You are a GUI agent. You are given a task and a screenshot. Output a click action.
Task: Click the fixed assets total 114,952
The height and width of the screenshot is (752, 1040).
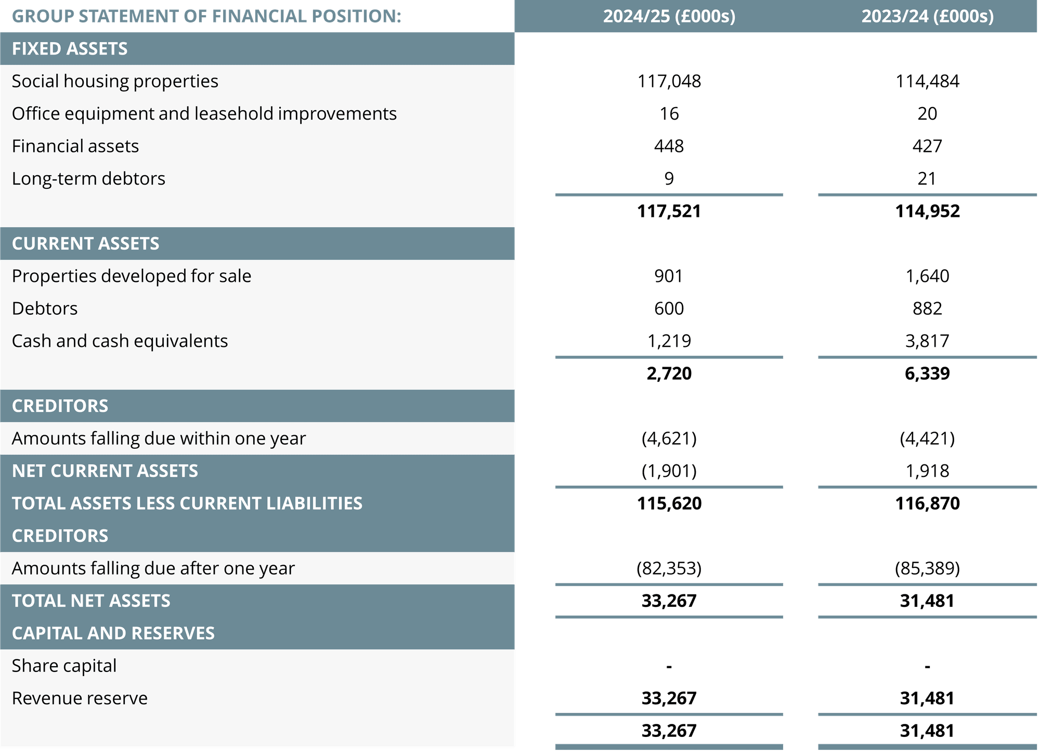pyautogui.click(x=927, y=211)
